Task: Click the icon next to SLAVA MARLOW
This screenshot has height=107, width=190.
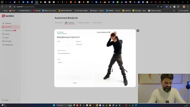Action: [109, 32]
